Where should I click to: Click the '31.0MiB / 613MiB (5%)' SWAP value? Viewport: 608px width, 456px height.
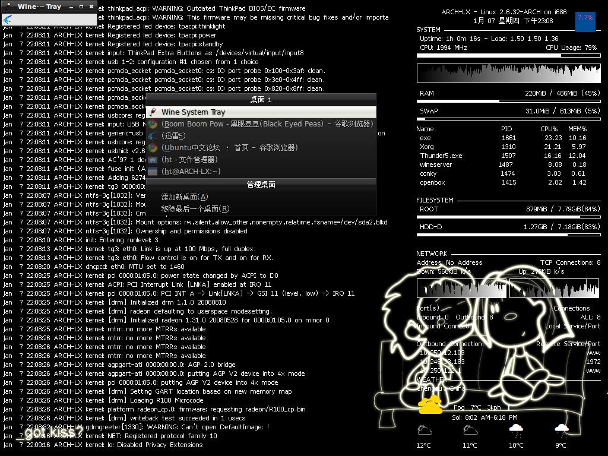563,111
